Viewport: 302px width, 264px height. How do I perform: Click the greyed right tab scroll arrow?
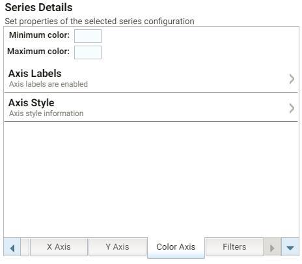click(272, 247)
